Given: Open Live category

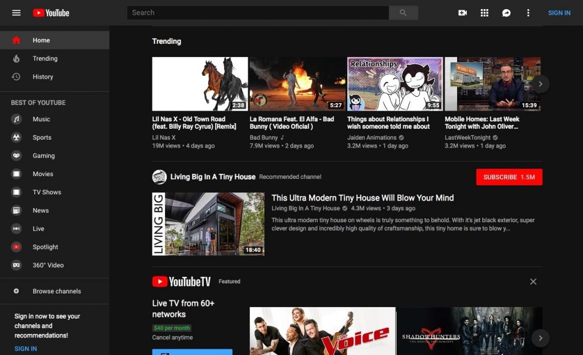Looking at the screenshot, I should [55, 228].
